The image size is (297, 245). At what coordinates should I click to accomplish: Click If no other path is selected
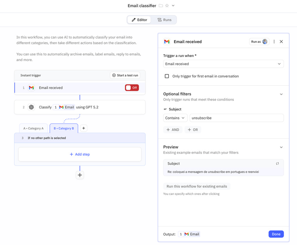point(47,138)
